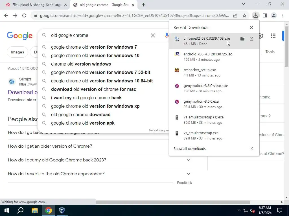Open vs_emulatorsetup.exe download entry
289x216 pixels.
coord(214,136)
